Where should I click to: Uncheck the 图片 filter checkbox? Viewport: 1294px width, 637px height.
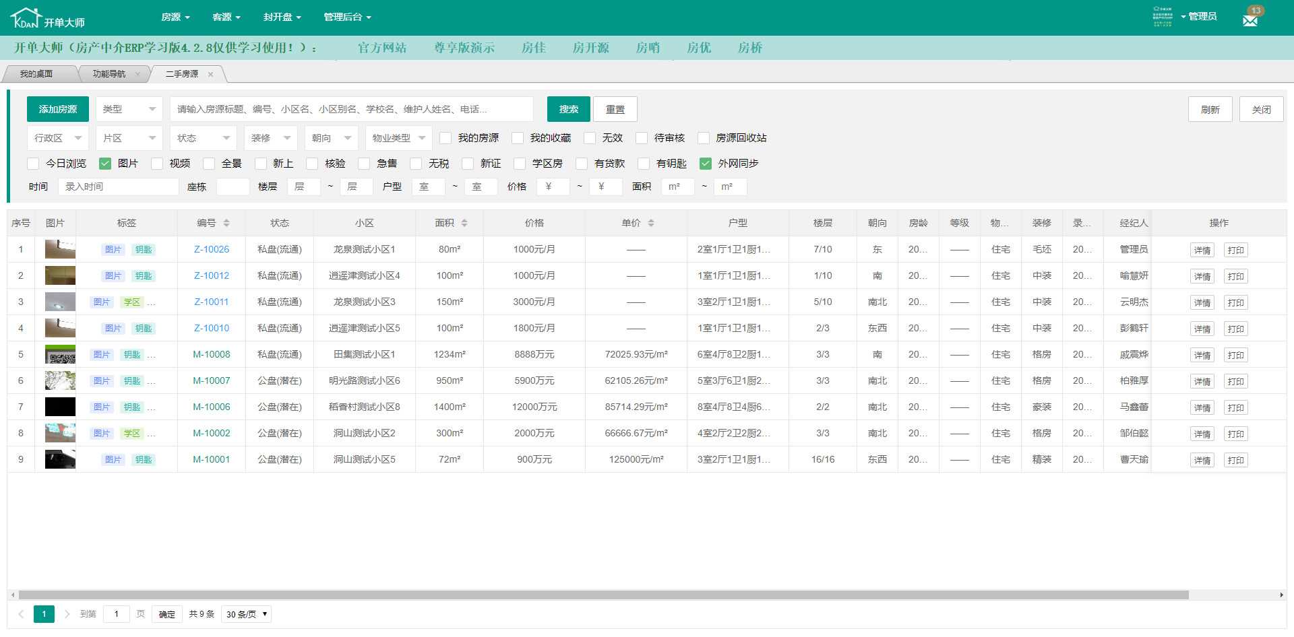click(105, 163)
